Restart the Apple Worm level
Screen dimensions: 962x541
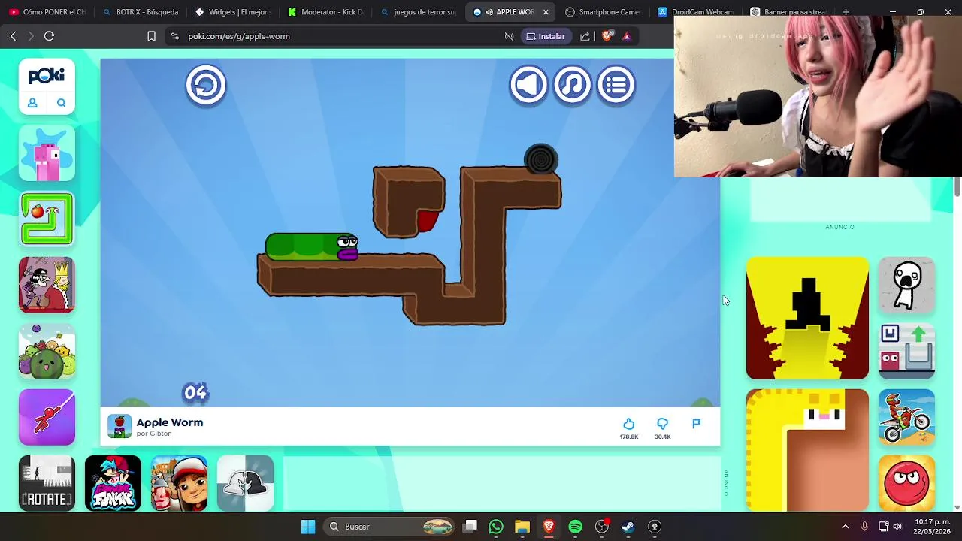206,85
